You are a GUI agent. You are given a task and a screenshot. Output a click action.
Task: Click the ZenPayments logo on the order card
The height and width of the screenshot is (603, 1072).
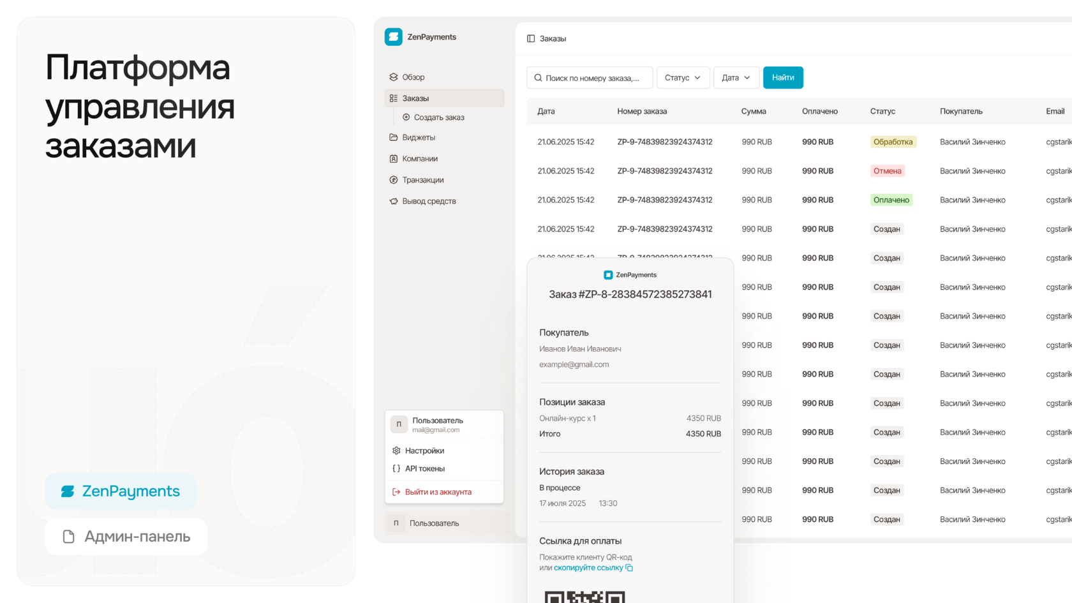tap(608, 275)
